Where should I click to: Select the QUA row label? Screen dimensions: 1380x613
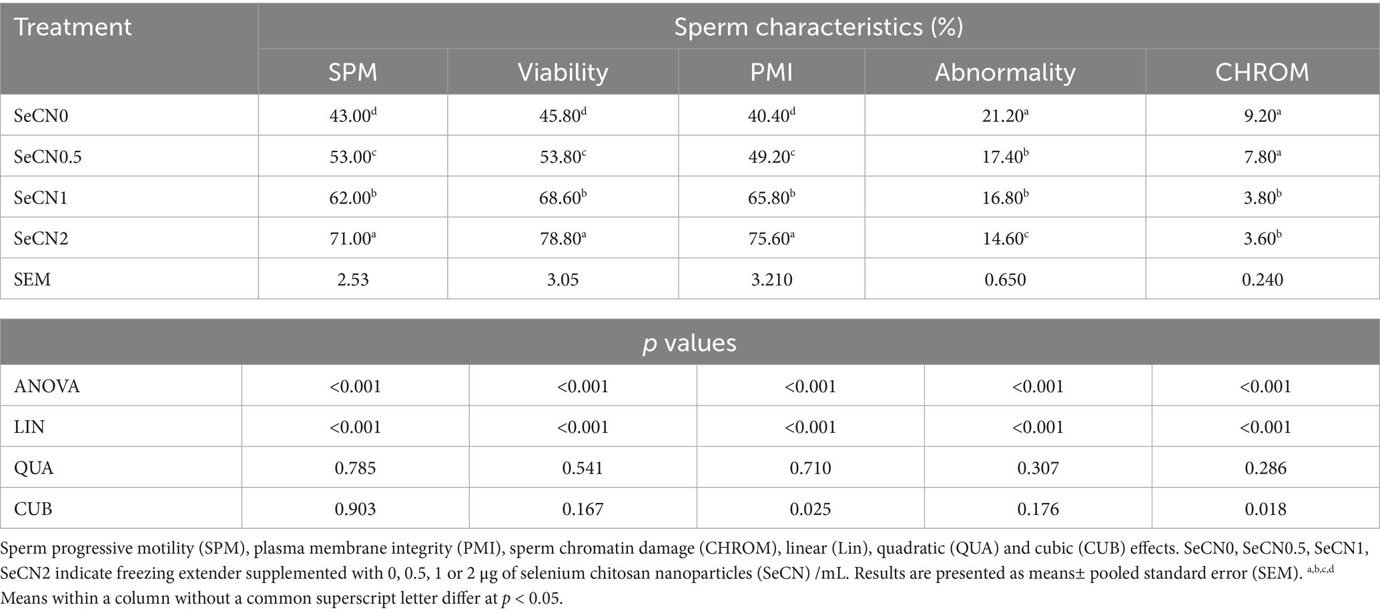pos(33,468)
